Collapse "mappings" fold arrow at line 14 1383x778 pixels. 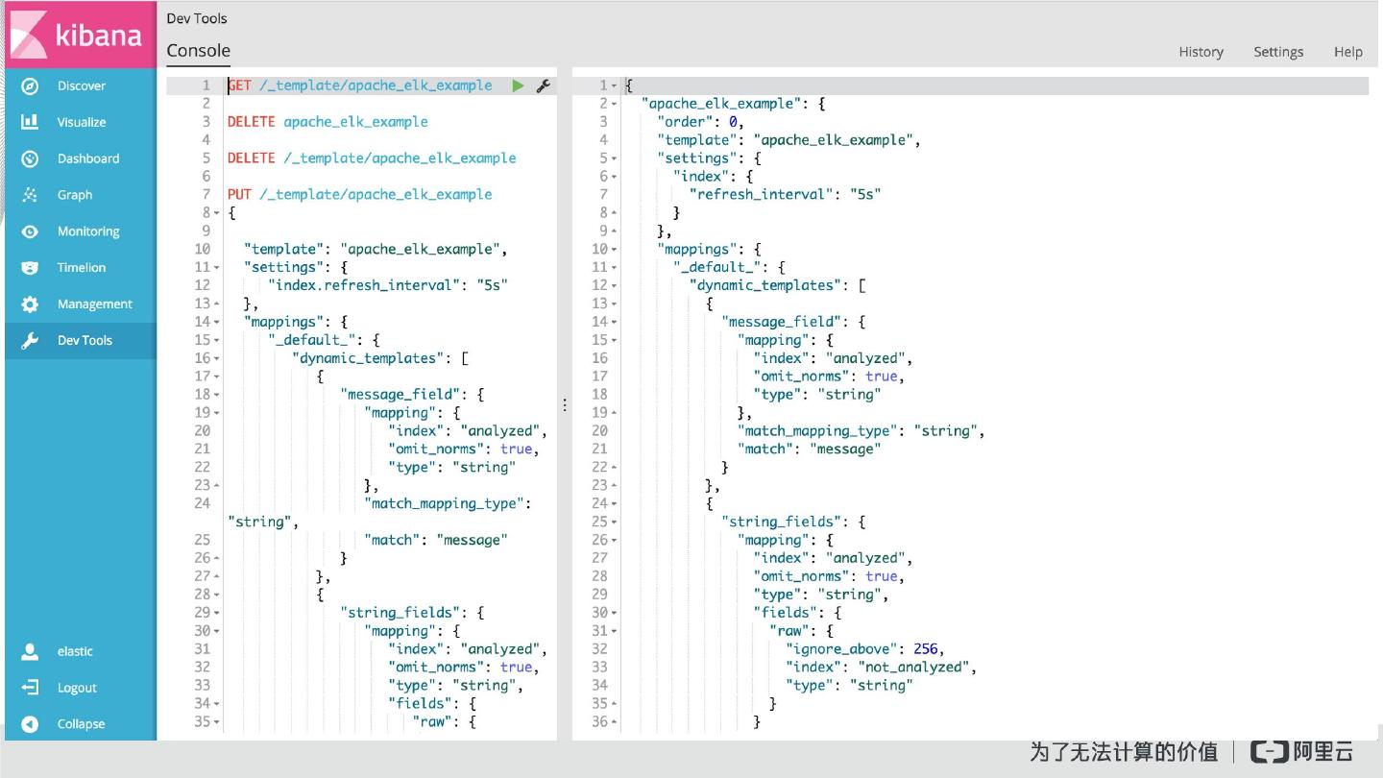[218, 322]
